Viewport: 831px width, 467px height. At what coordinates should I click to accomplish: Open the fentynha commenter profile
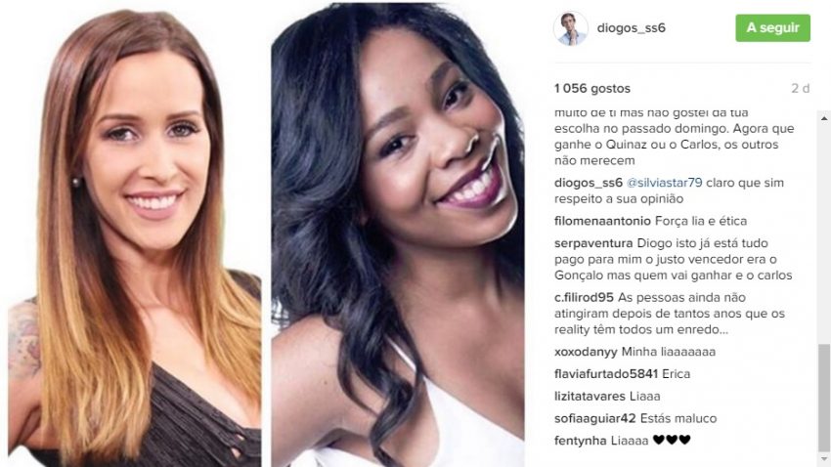pyautogui.click(x=581, y=441)
